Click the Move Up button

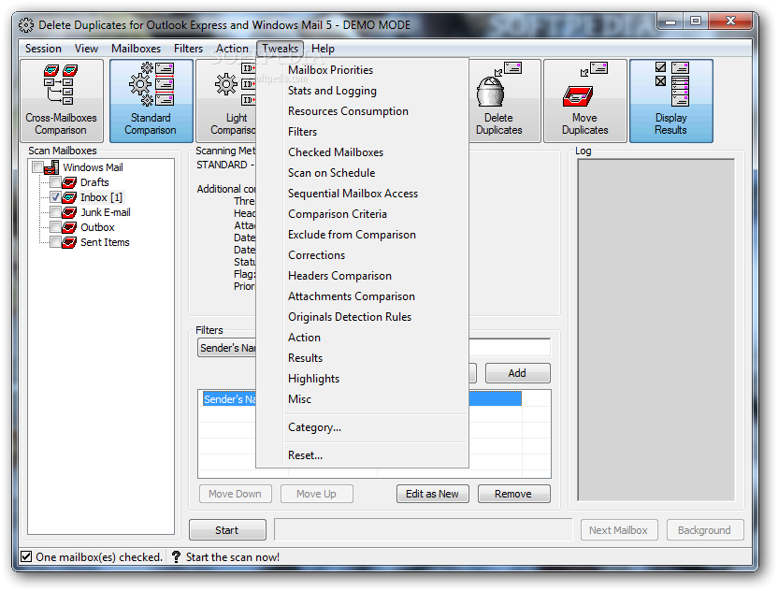(x=317, y=494)
